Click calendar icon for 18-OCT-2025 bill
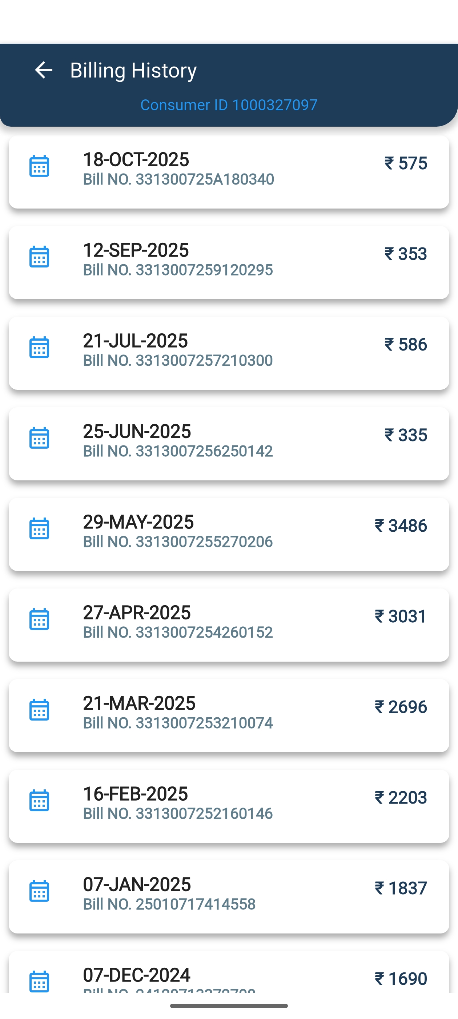This screenshot has width=458, height=1019. (x=39, y=166)
